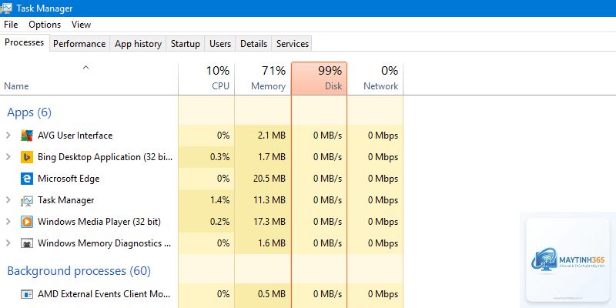Click the 0.5 MB memory value
This screenshot has width=616, height=308.
coord(272,294)
